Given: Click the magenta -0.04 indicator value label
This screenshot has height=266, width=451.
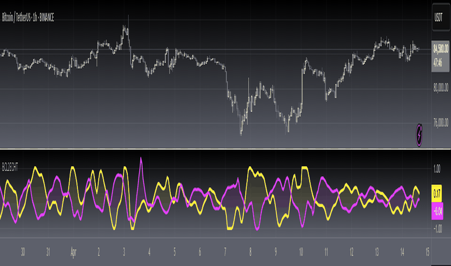Looking at the screenshot, I should (x=437, y=211).
